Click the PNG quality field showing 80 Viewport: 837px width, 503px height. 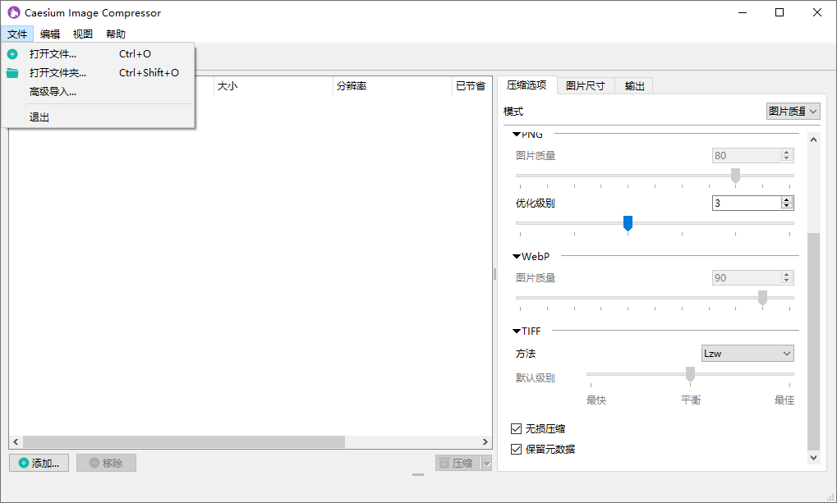pos(747,156)
